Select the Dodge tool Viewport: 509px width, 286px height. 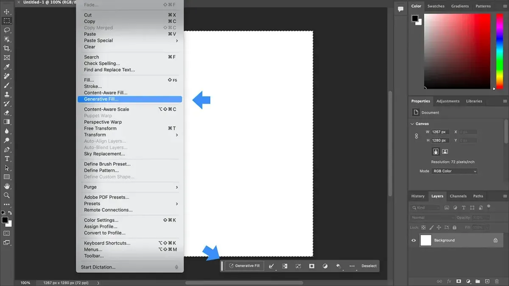click(7, 140)
